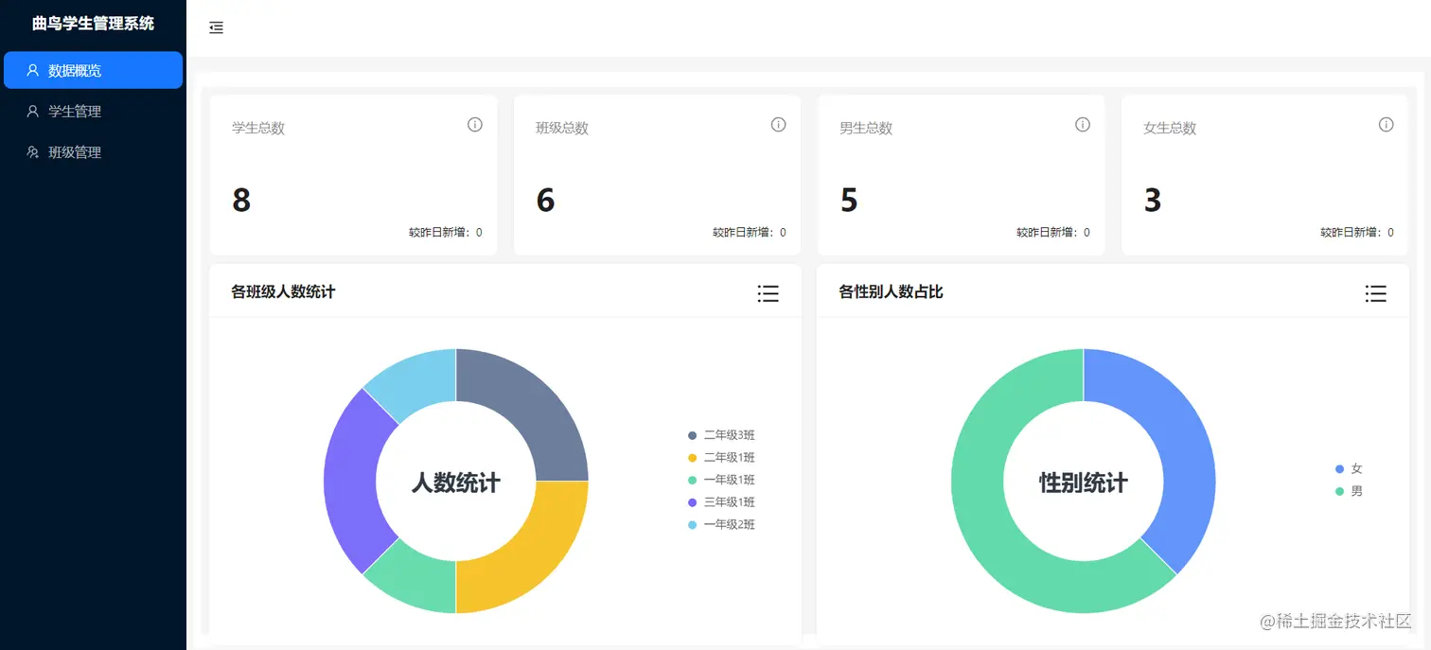
Task: Click the 性别统计 center label
Action: [1084, 483]
